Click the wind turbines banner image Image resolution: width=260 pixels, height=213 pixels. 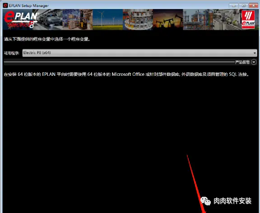coord(108,19)
